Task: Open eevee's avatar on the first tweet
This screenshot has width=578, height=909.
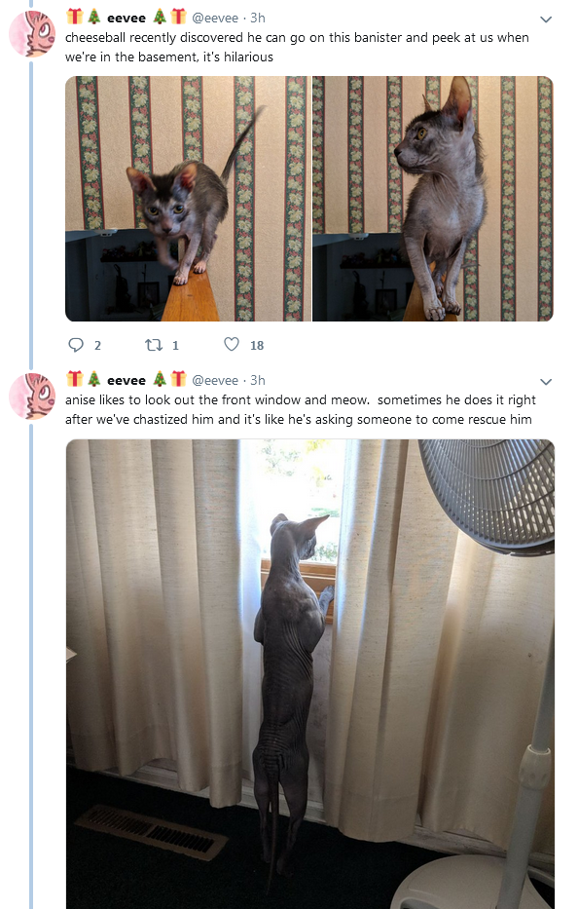Action: click(32, 34)
